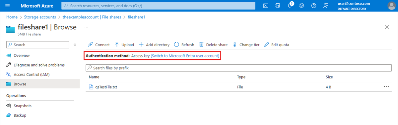398x125 pixels.
Task: Click the user@contoso.com account label
Action: (353, 3)
